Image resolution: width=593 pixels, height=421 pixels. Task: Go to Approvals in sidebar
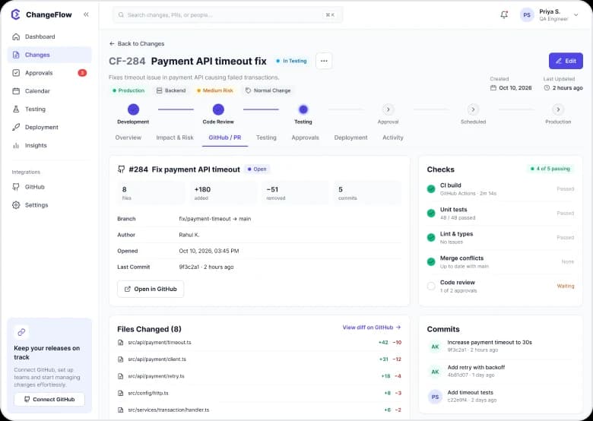(49, 73)
